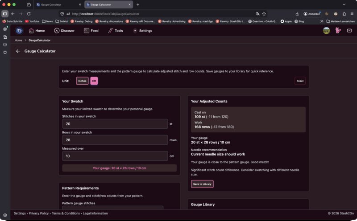Viewport: 357px width, 221px height.
Task: Open the Discover menu item
Action: pyautogui.click(x=64, y=31)
